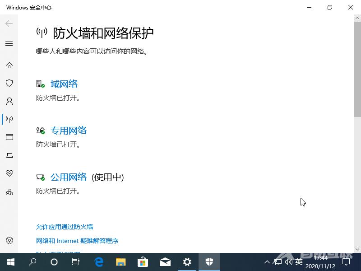Click the volume speaker tray icon
This screenshot has width=361, height=271.
click(x=288, y=262)
